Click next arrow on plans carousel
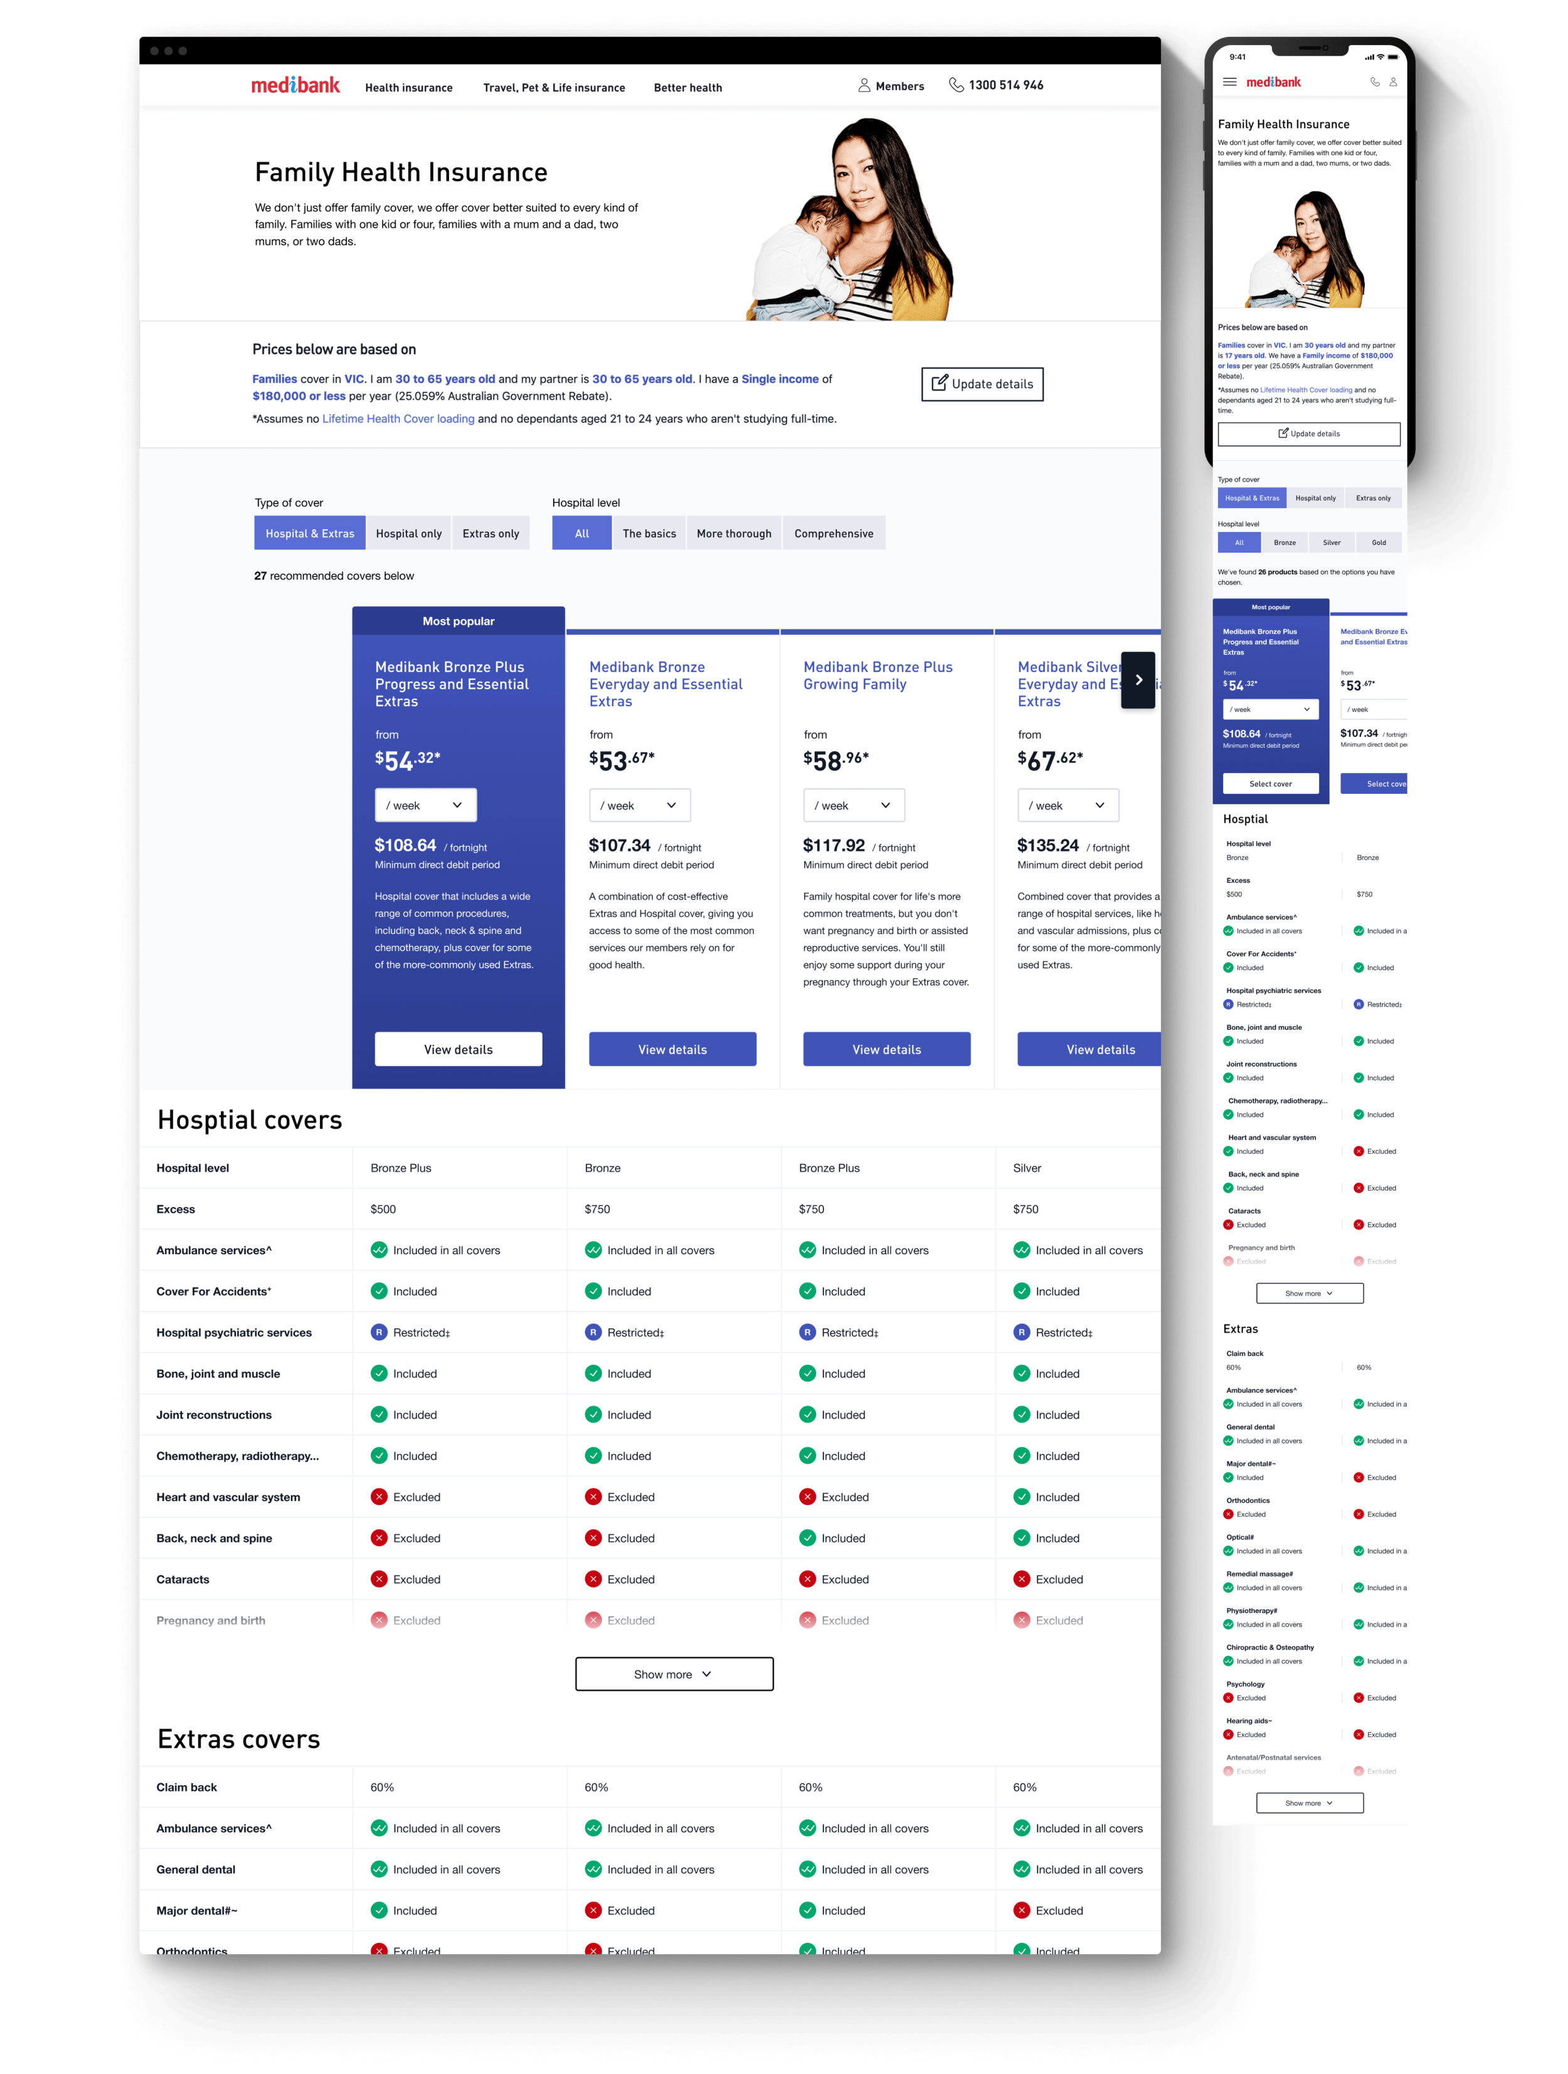Screen dimensions: 1568x2074 pos(1138,680)
